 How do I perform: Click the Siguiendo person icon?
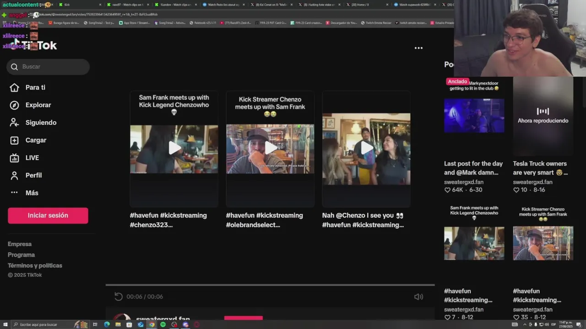[15, 122]
